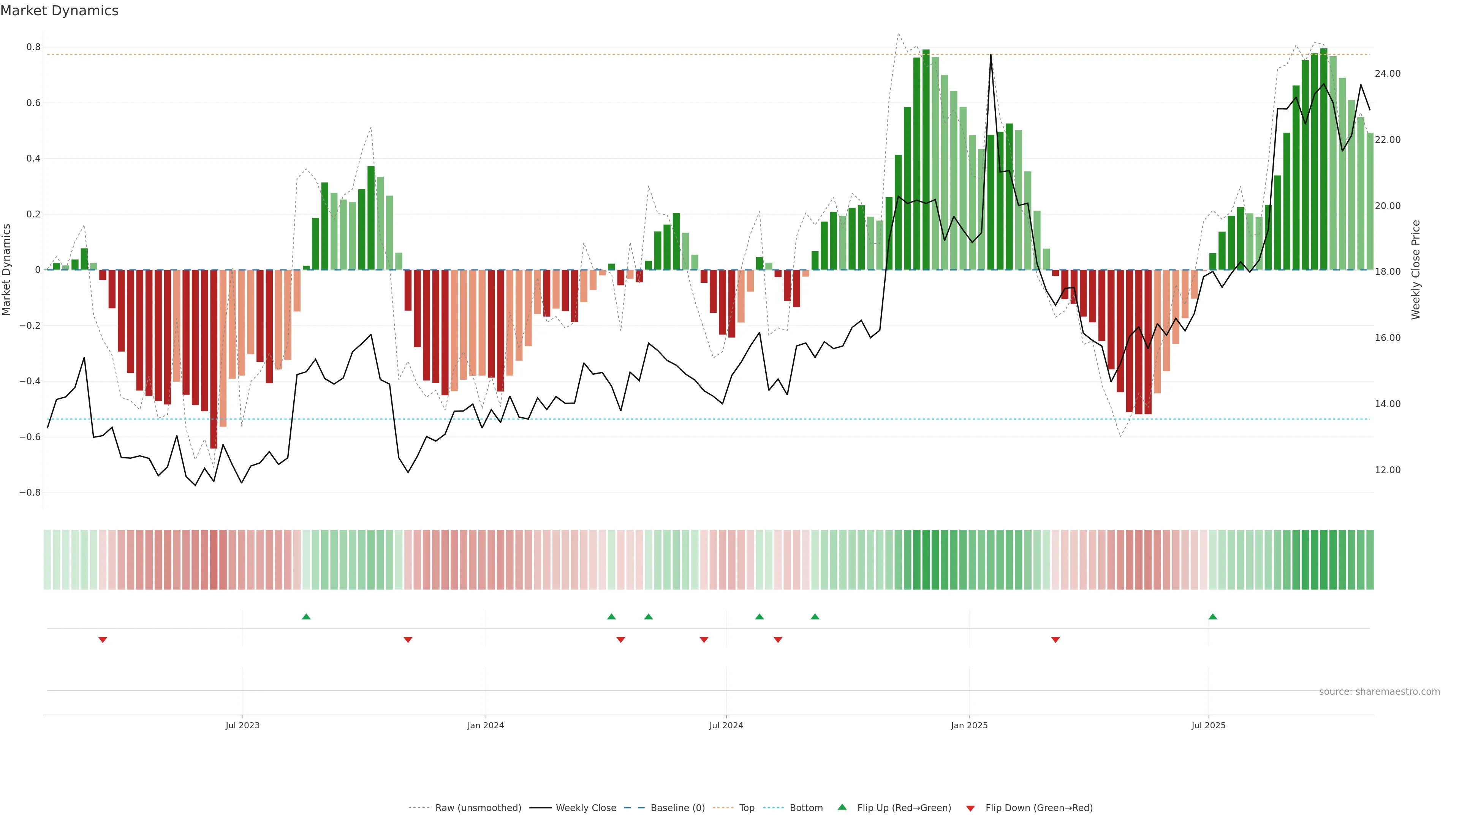Click the Jul 2025 x-axis label
Viewport: 1459px width, 821px height.
1208,725
